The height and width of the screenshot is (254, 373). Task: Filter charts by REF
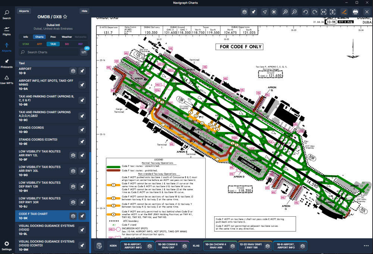point(81,44)
